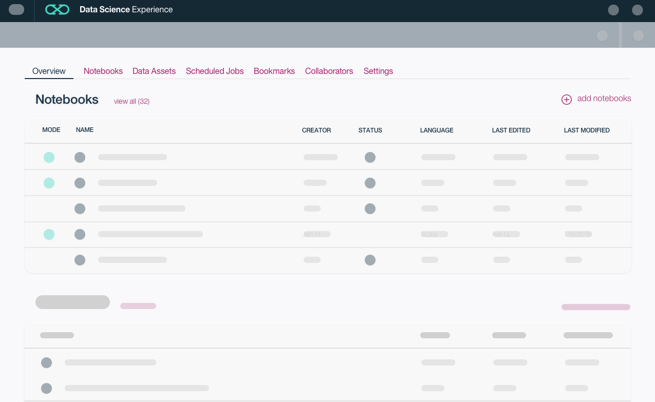655x402 pixels.
Task: Switch to the Notebooks tab
Action: (x=103, y=71)
